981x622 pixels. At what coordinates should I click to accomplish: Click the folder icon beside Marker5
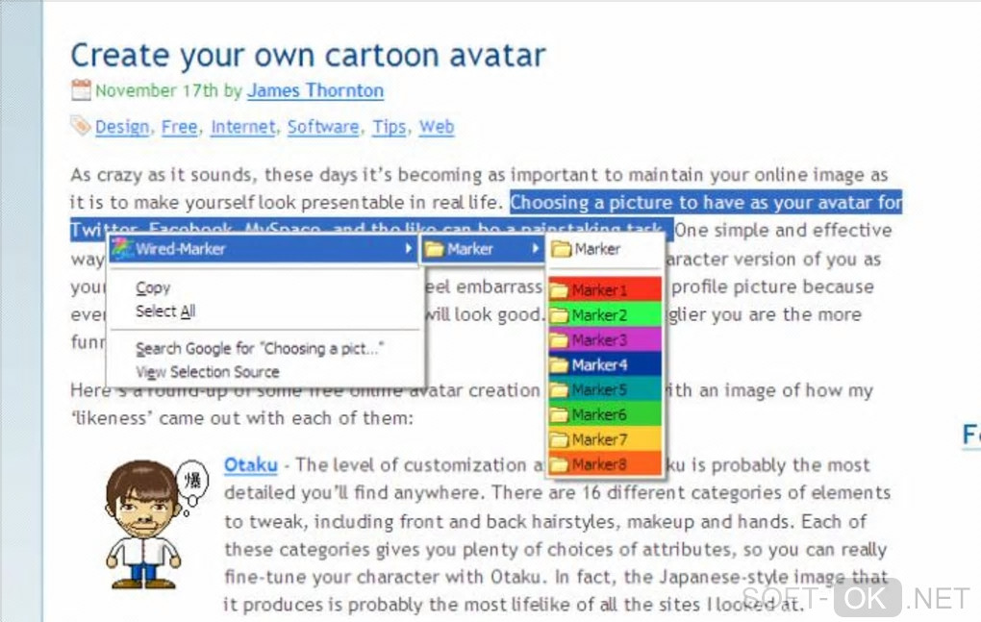pyautogui.click(x=559, y=390)
